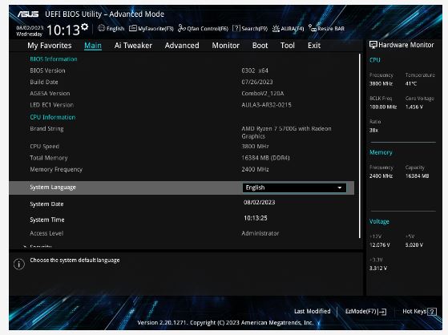This screenshot has height=335, width=448.
Task: Click the System Language dropdown arrow
Action: coord(340,188)
